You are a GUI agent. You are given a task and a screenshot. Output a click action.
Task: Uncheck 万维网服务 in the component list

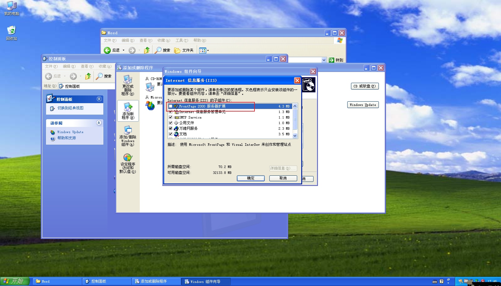(171, 128)
